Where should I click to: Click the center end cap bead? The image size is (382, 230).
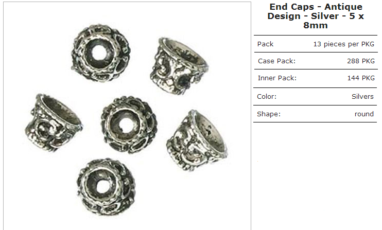pos(129,125)
